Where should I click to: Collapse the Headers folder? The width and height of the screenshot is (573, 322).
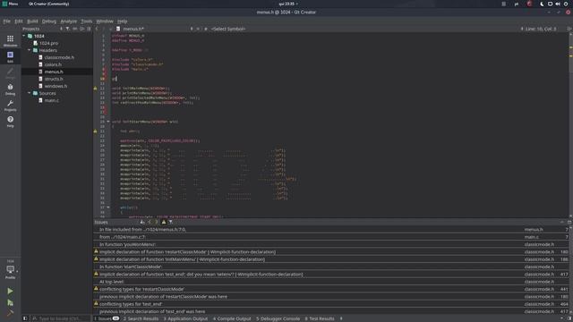[30, 50]
